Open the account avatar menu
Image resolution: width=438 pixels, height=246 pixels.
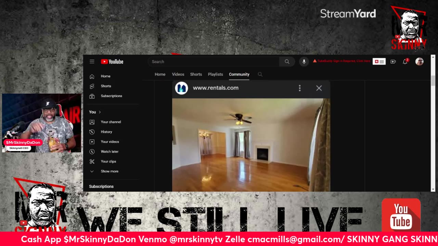pos(420,61)
